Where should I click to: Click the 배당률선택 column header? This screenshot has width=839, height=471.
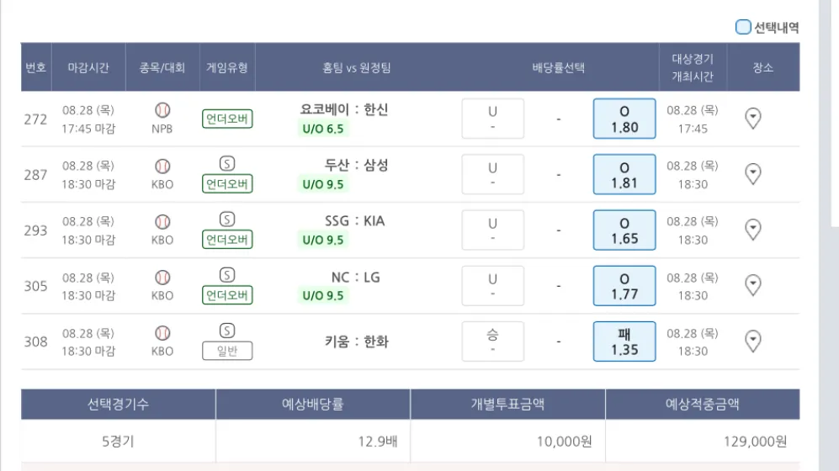point(558,67)
